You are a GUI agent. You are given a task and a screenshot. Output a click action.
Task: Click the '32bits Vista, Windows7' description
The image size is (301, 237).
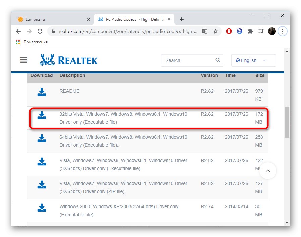(123, 118)
